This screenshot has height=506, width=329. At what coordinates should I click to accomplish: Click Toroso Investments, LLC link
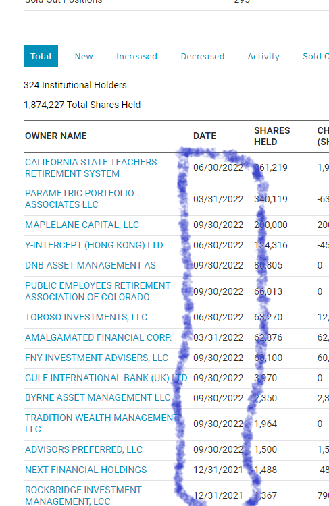point(86,317)
